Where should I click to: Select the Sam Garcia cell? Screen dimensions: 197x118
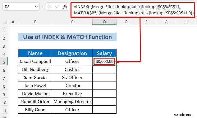[x=35, y=77]
